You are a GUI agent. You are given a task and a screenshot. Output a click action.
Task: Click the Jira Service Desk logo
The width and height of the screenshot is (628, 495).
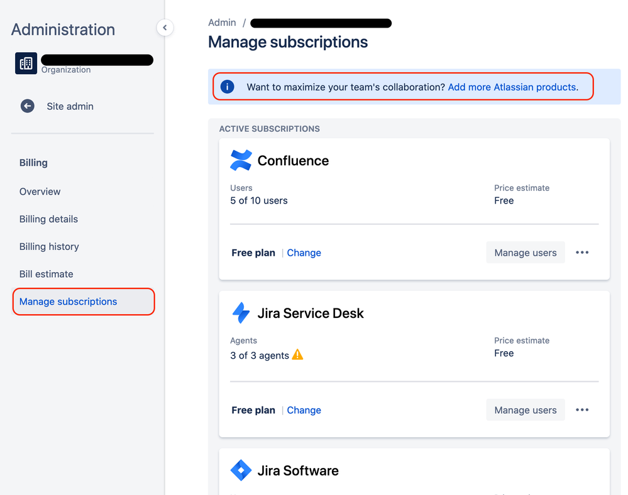pos(241,313)
